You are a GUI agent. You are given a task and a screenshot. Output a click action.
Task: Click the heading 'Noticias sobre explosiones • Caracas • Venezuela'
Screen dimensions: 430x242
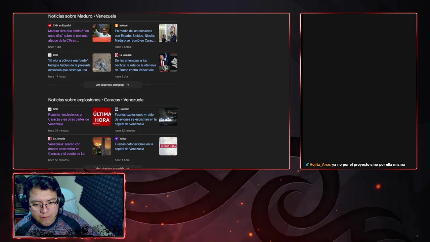[x=96, y=100]
